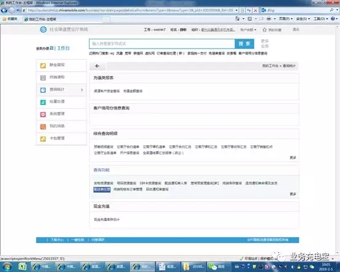This screenshot has width=340, height=272.
Task: Open the 查询统计 sidebar icon item
Action: click(x=43, y=90)
